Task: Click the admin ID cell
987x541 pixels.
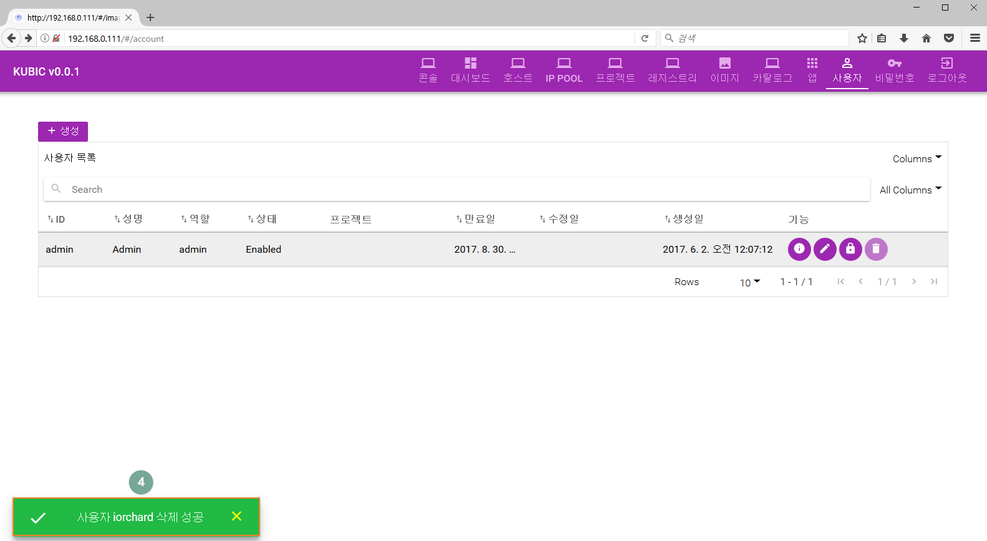Action: click(x=59, y=249)
